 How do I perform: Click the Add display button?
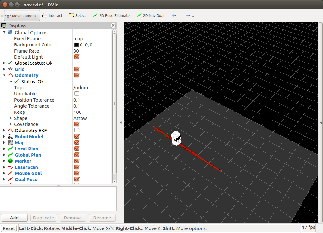coord(14,218)
